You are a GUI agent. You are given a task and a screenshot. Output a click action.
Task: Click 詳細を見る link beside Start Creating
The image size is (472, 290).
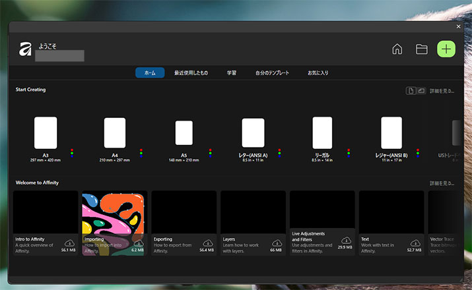pyautogui.click(x=442, y=91)
